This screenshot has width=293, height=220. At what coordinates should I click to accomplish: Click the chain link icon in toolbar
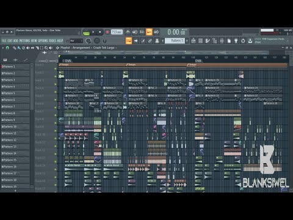[150, 41]
